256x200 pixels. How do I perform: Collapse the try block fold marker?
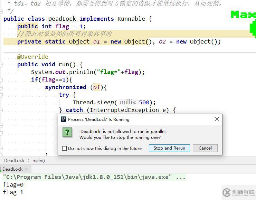(x=1, y=95)
